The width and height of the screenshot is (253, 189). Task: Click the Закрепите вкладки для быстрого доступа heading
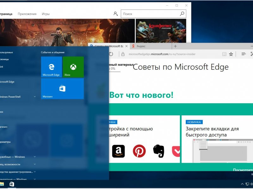[x=212, y=132]
